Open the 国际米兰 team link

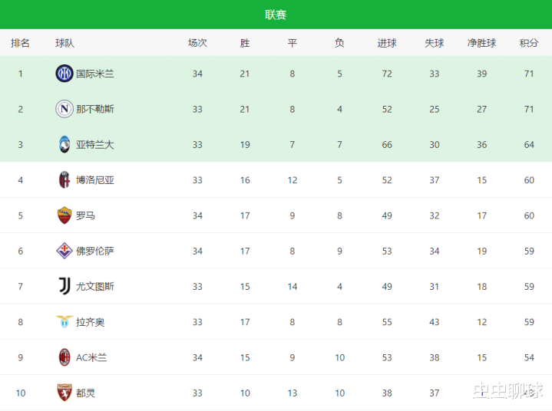click(95, 74)
